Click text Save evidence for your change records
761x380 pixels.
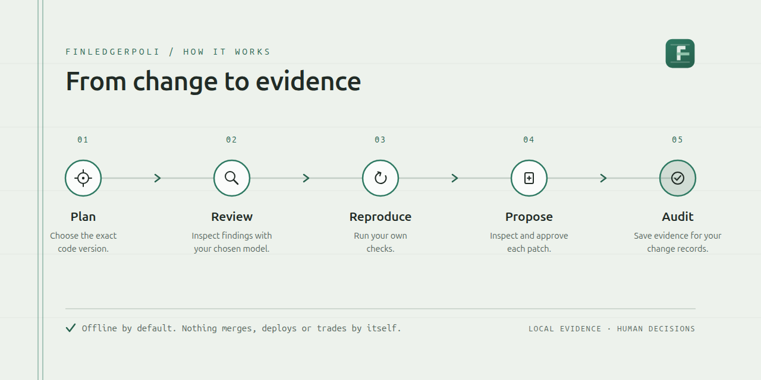point(678,242)
